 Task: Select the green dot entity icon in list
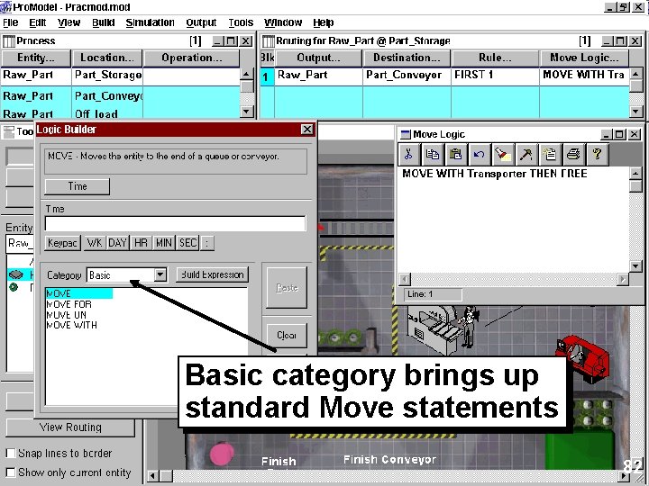click(14, 287)
